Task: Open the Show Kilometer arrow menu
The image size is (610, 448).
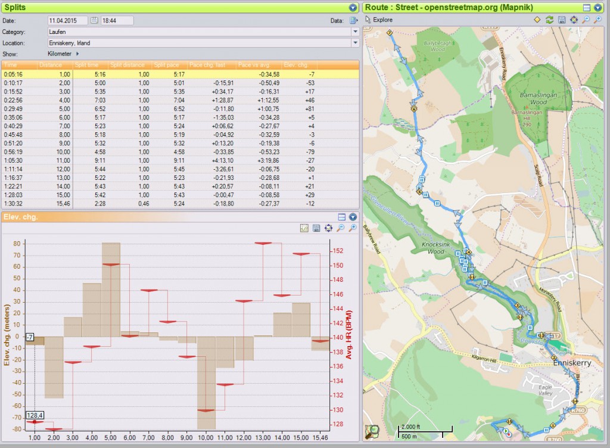Action: [77, 54]
